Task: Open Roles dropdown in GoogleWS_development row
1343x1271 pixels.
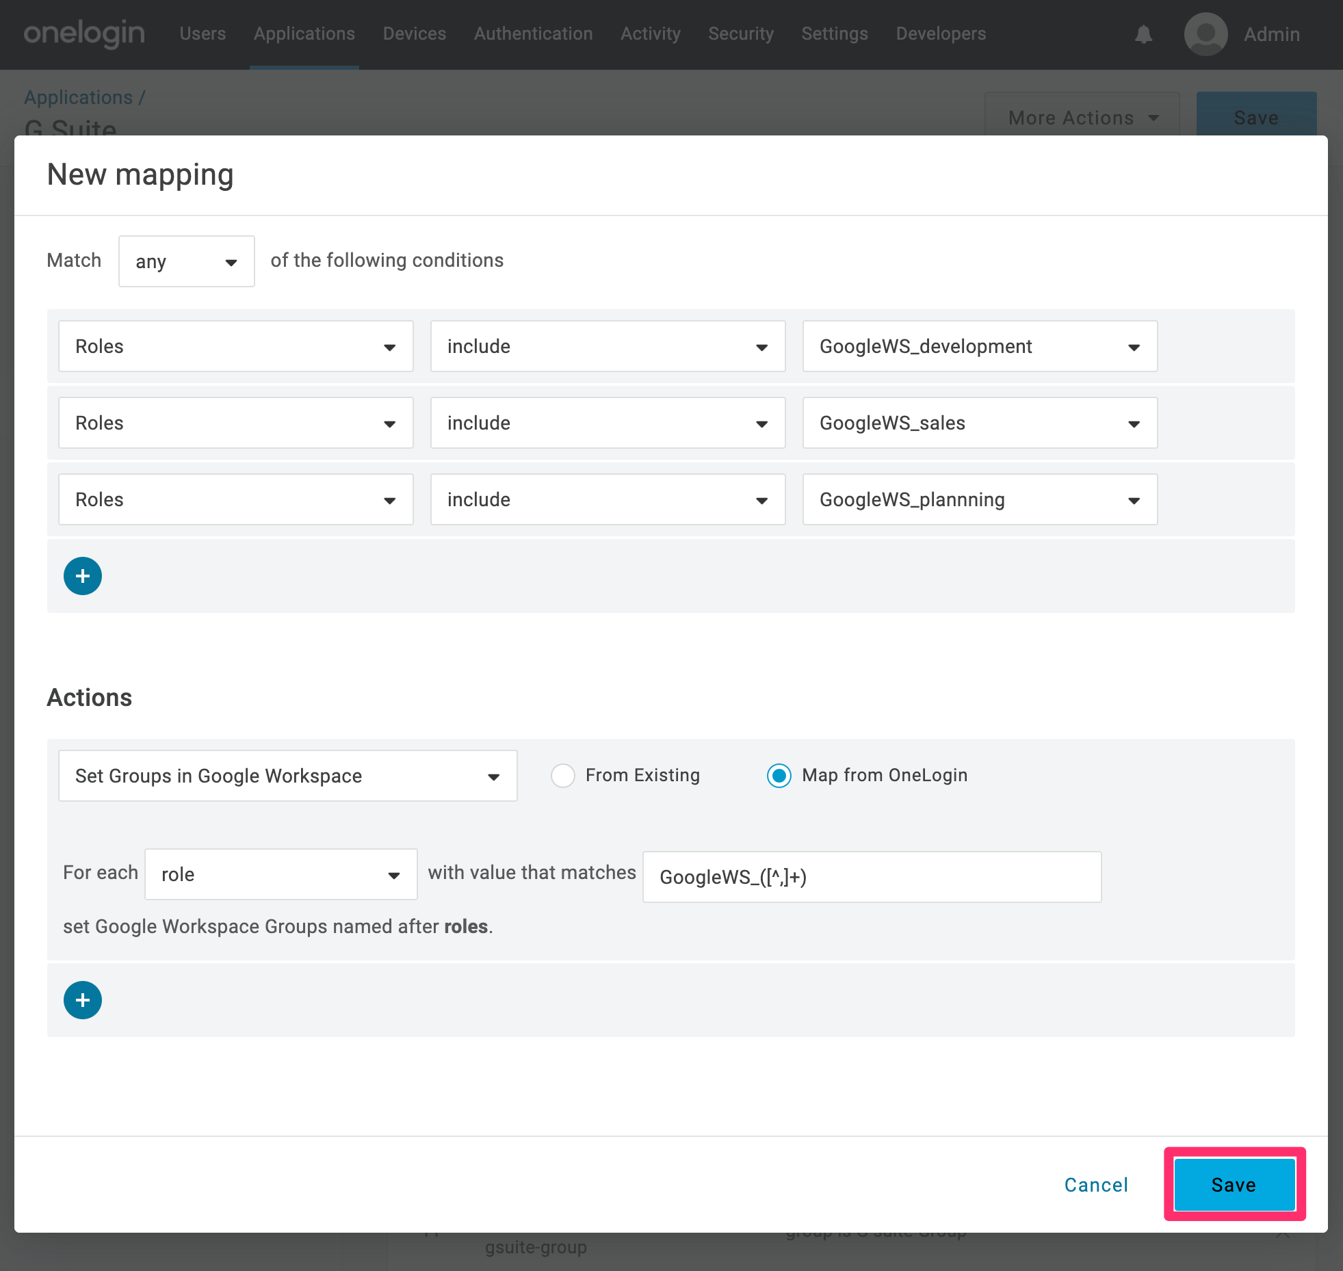Action: [236, 346]
